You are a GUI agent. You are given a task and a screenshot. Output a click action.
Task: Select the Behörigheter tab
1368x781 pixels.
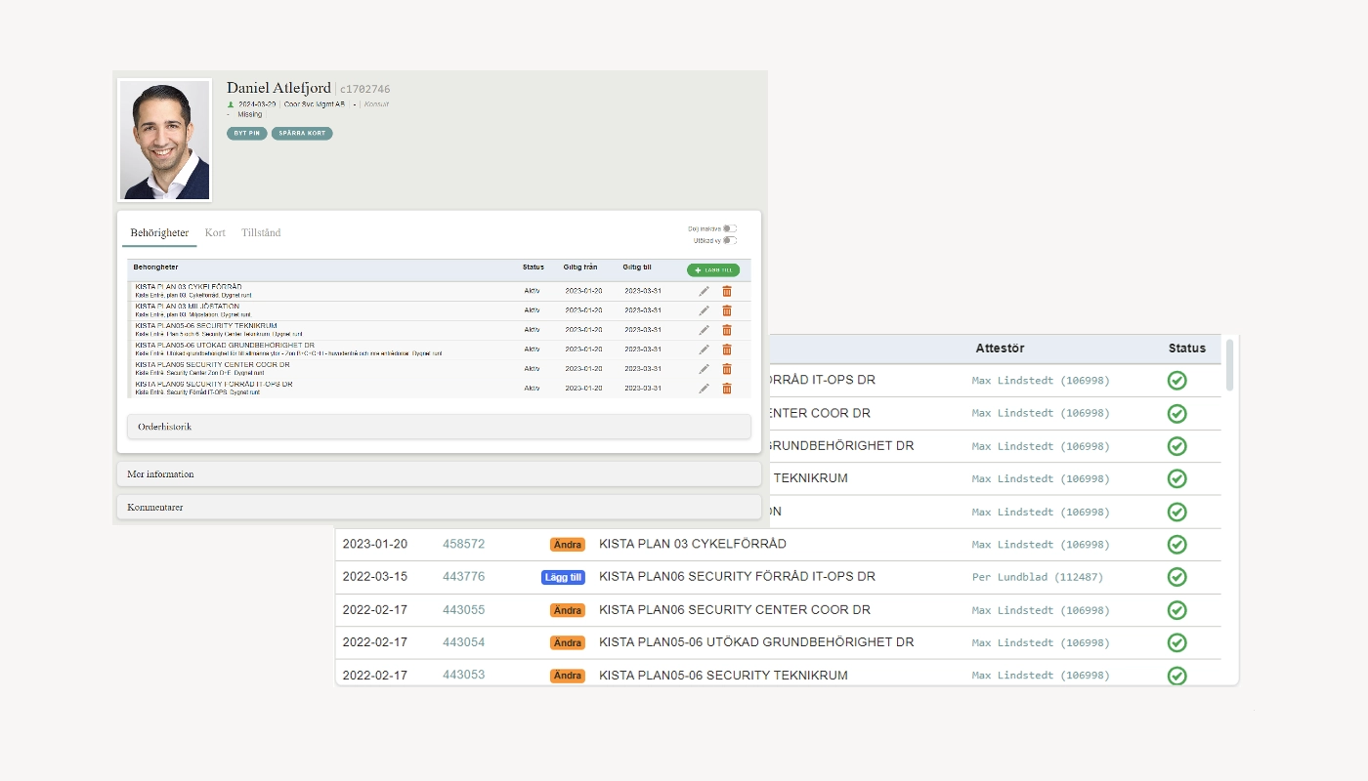(x=159, y=233)
